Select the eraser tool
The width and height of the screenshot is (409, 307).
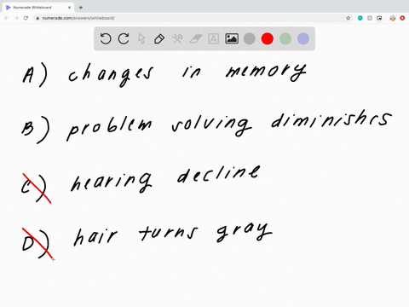coord(196,38)
